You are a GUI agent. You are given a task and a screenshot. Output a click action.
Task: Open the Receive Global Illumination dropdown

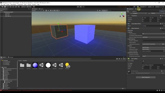coord(153,37)
